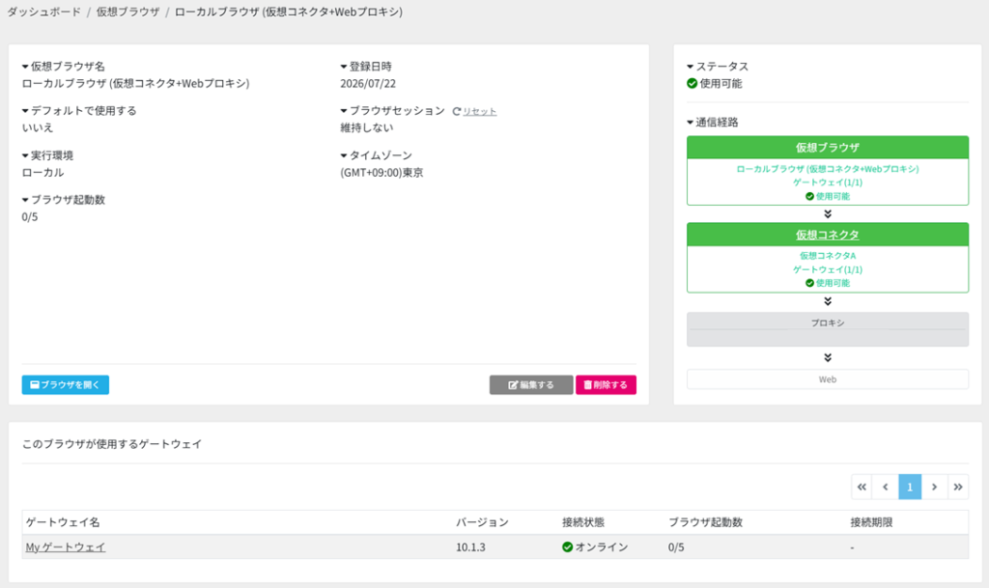Image resolution: width=989 pixels, height=588 pixels.
Task: Jump to first page with double-left arrow
Action: (862, 487)
